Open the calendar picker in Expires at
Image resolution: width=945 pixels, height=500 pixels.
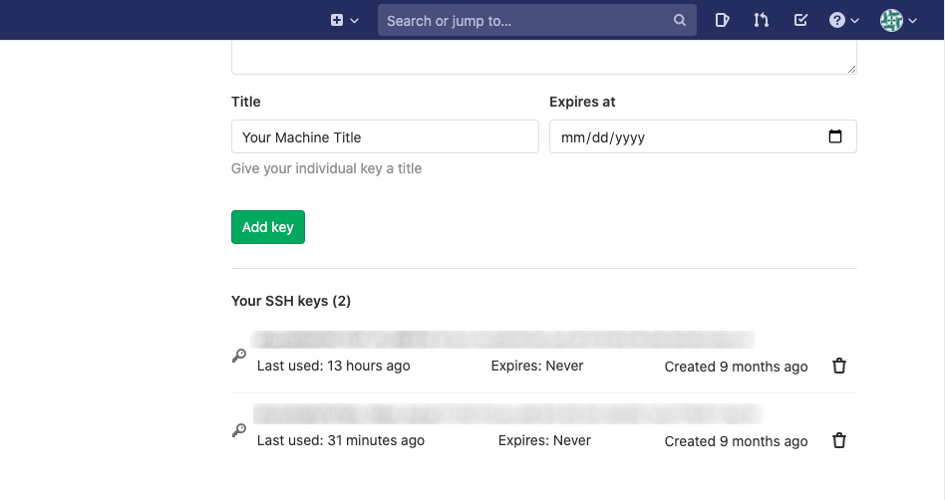click(835, 137)
